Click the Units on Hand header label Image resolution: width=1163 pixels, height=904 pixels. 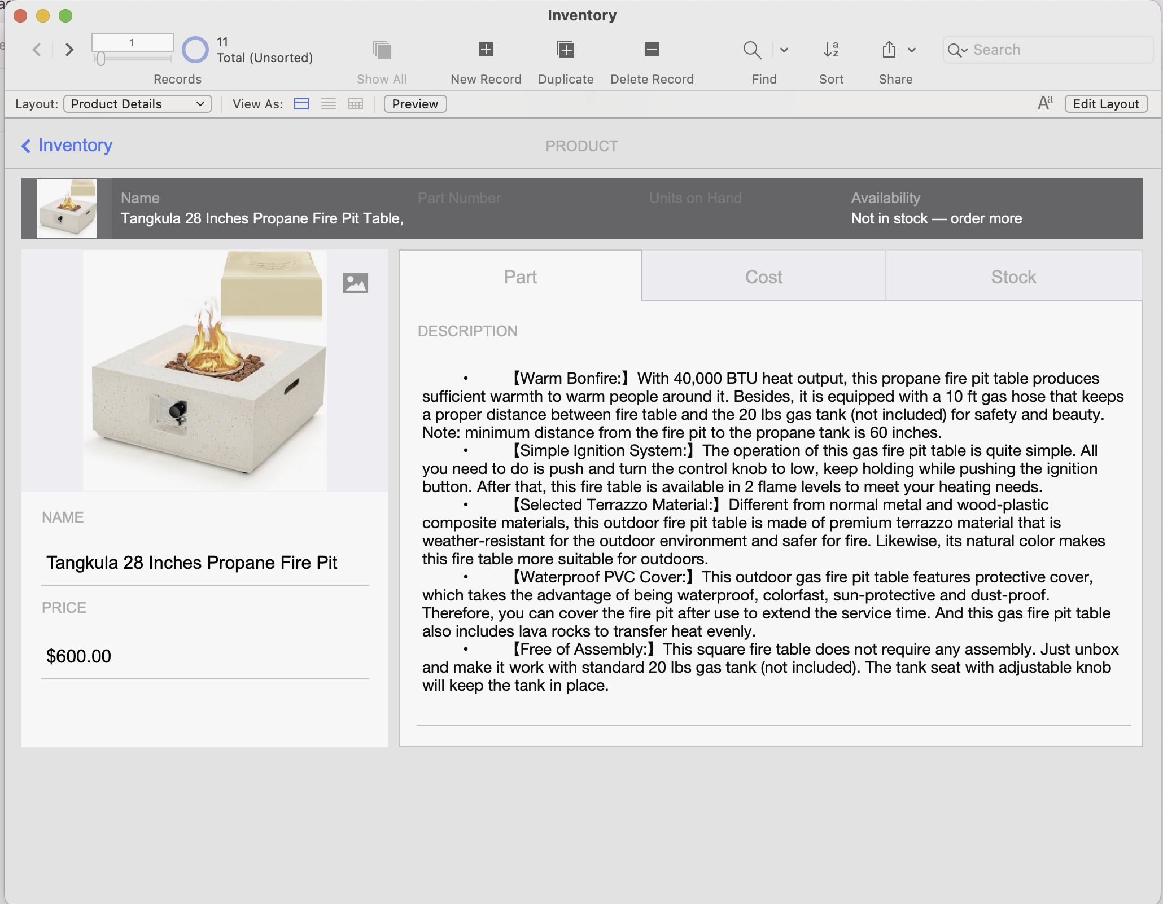click(x=696, y=198)
